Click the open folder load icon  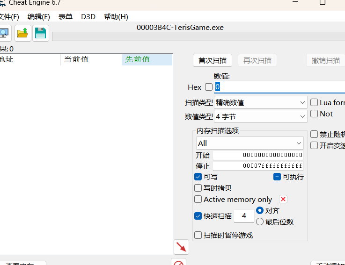pos(22,33)
